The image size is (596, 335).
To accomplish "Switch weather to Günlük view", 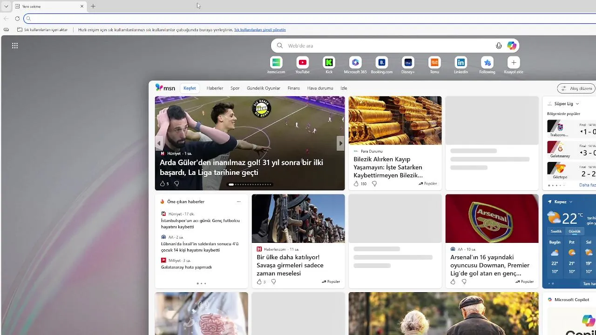I will pos(575,231).
